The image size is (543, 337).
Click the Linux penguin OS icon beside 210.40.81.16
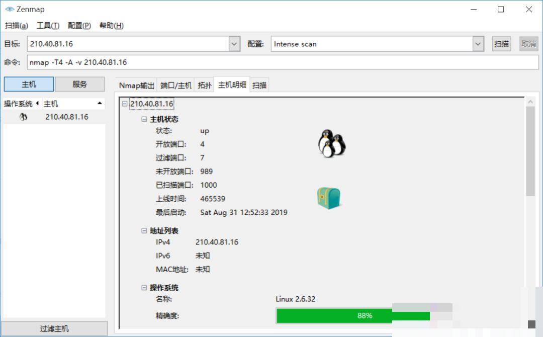click(x=23, y=117)
